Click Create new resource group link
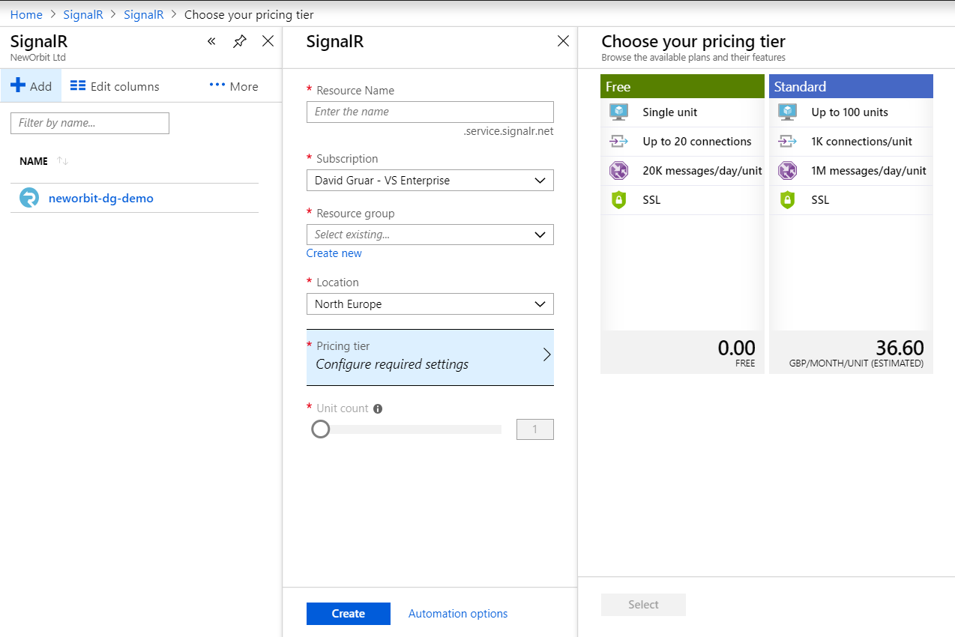The height and width of the screenshot is (637, 955). coord(334,253)
